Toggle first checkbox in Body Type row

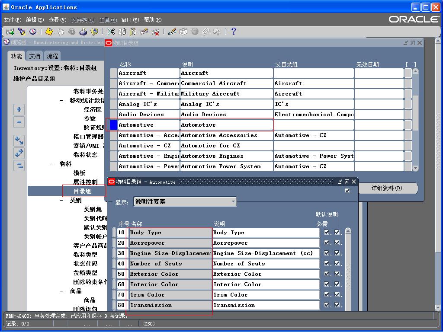[327, 232]
